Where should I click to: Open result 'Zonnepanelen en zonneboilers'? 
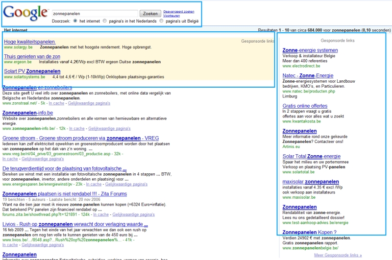coord(37,88)
